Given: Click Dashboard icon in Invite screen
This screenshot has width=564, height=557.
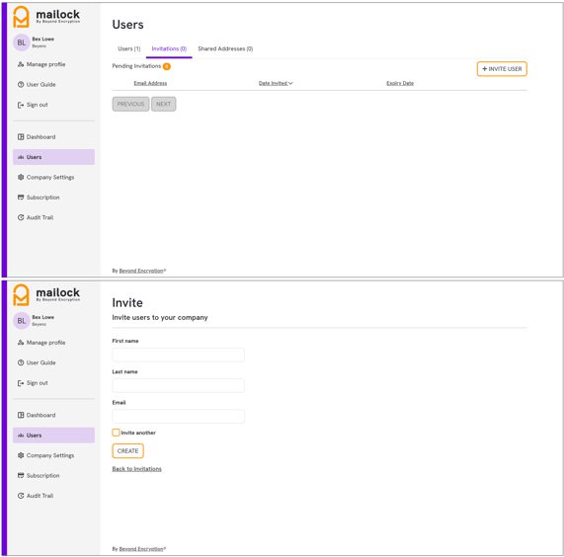Looking at the screenshot, I should tap(21, 415).
